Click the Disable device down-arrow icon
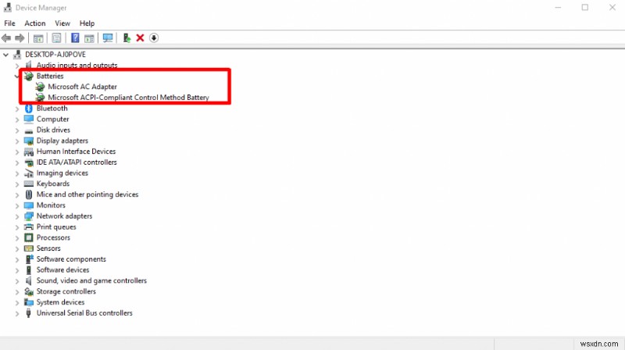 pos(154,37)
